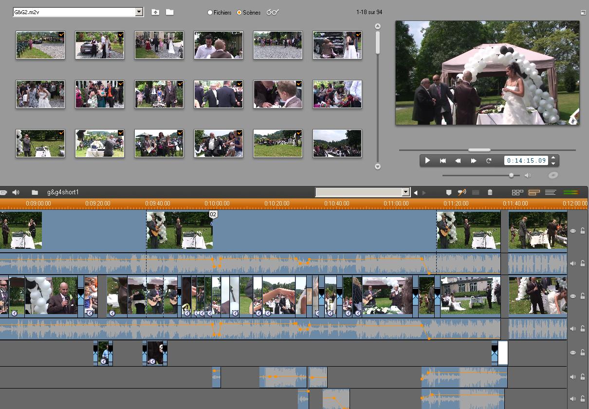This screenshot has height=409, width=589.
Task: Play the preview video
Action: [x=427, y=161]
